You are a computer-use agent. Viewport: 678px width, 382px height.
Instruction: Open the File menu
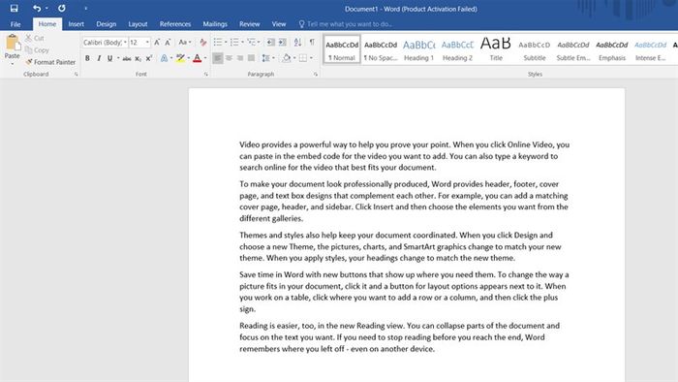pyautogui.click(x=15, y=24)
